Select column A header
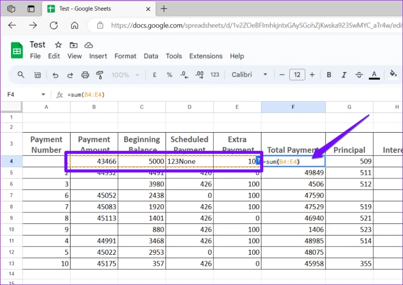403x285 pixels. click(46, 107)
